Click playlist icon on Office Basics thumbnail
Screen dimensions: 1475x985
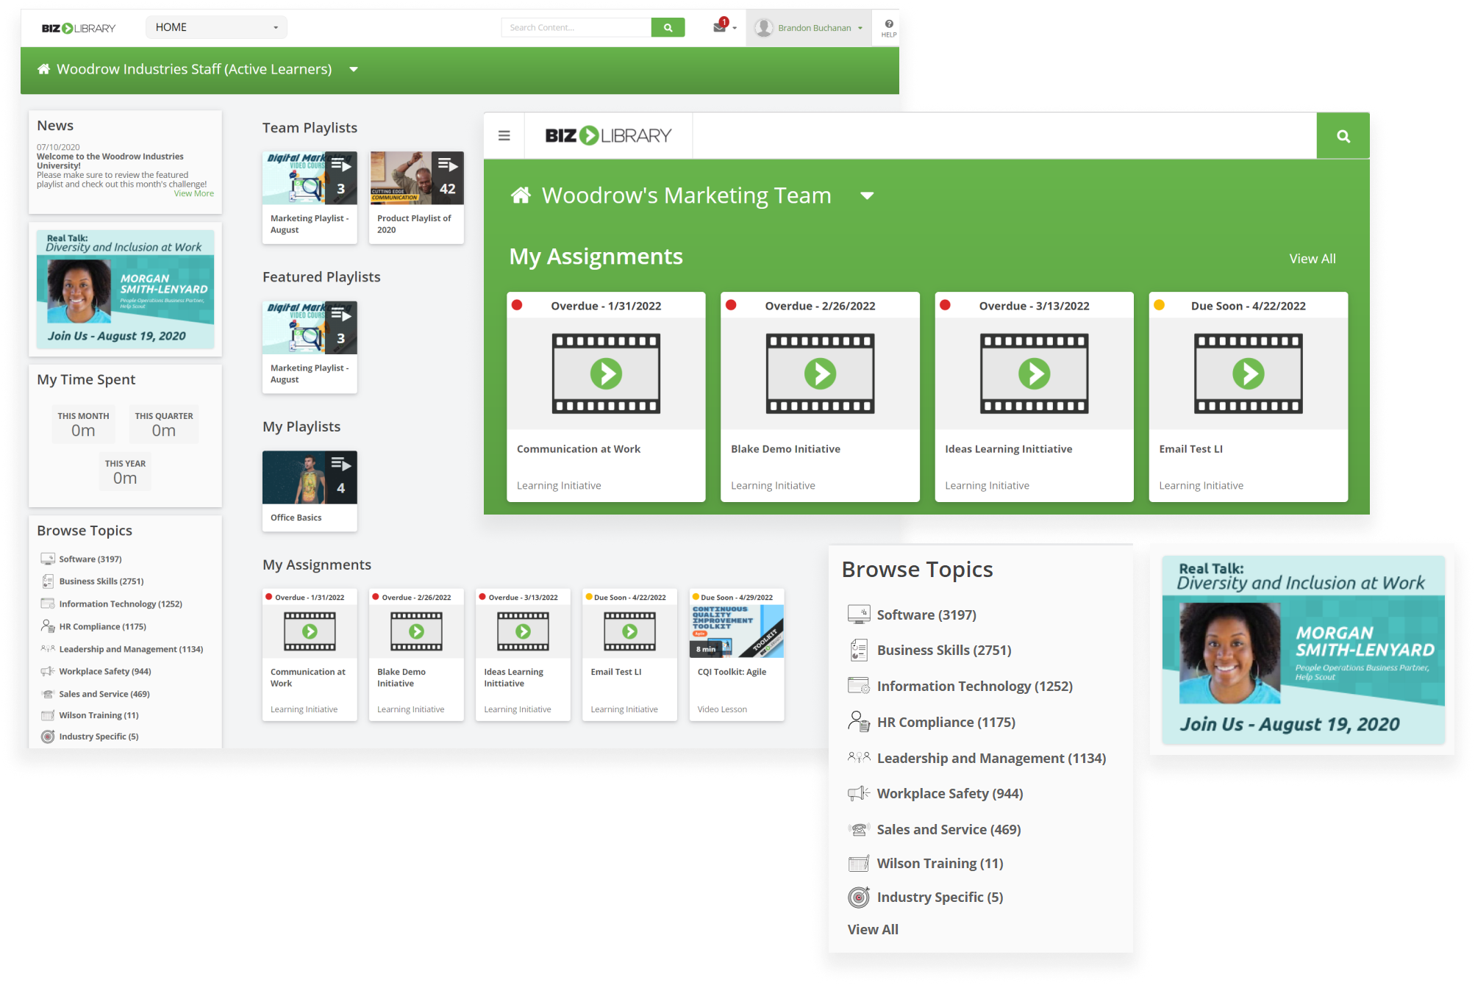tap(341, 465)
